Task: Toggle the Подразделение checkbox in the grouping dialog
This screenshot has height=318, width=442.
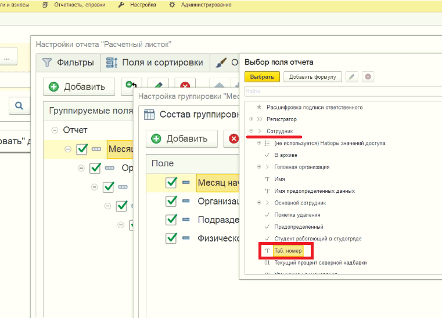Action: coord(171,220)
